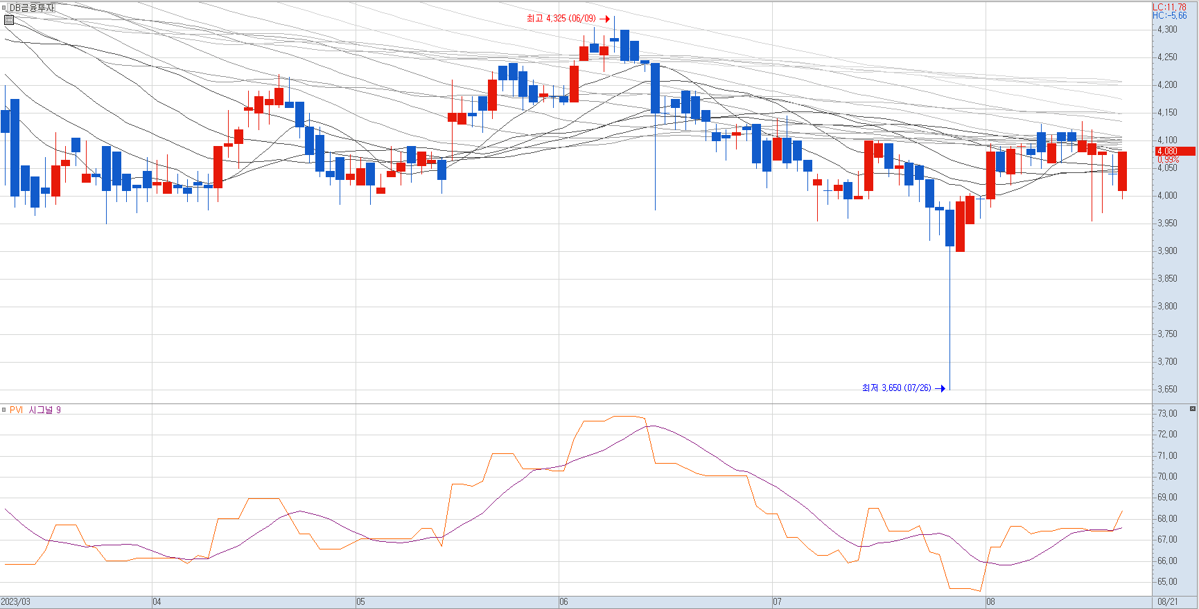
Task: Click the 07 month label on time axis
Action: pyautogui.click(x=777, y=602)
